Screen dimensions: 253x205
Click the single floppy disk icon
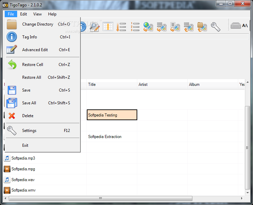[x=12, y=90]
